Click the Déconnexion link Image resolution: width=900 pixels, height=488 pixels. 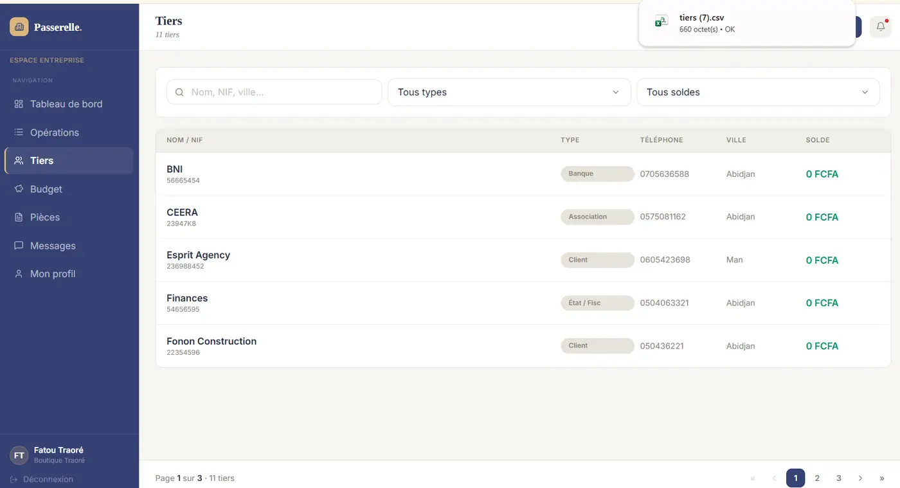point(42,480)
